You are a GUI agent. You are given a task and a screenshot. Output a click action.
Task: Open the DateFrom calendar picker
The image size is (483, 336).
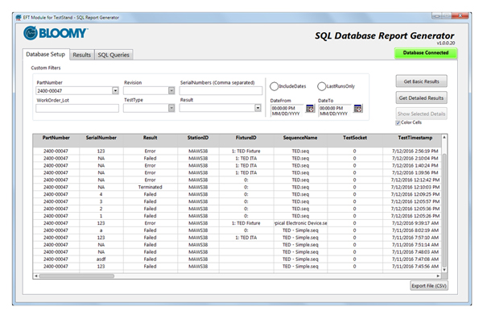[310, 108]
